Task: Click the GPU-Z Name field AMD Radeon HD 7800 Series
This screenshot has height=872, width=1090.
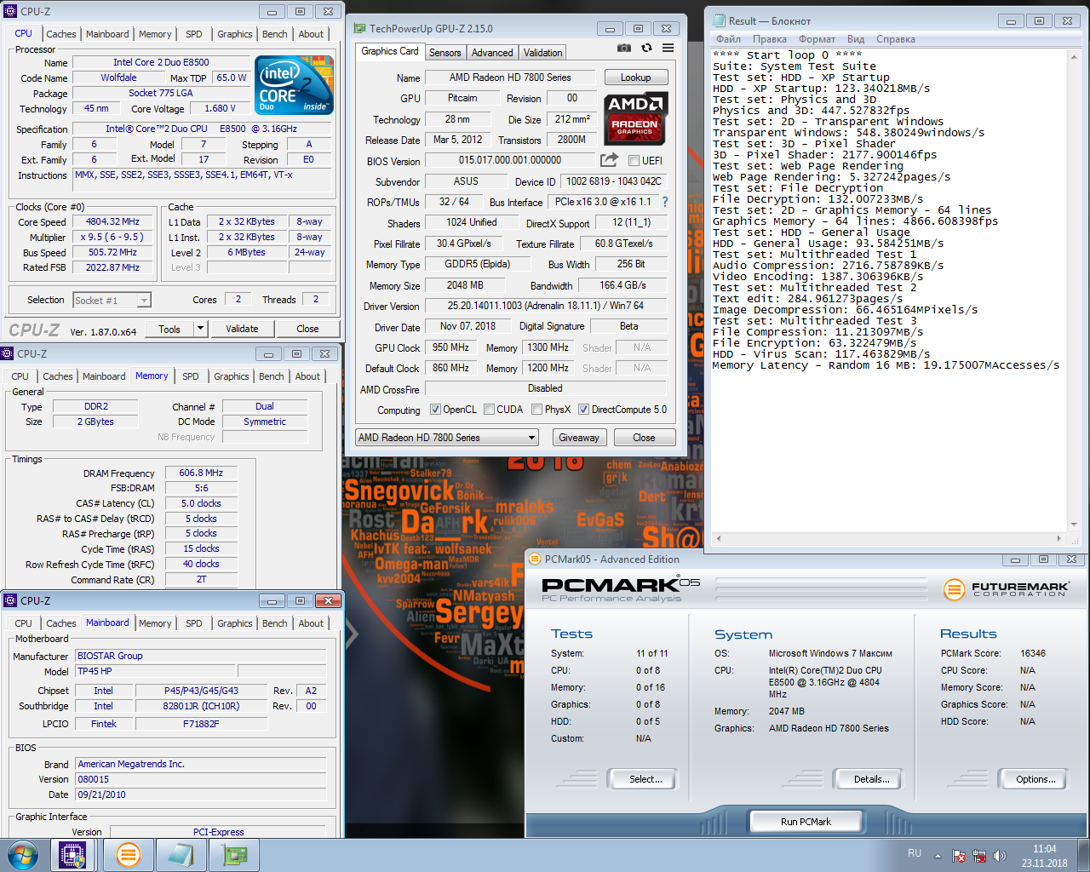Action: coord(510,77)
